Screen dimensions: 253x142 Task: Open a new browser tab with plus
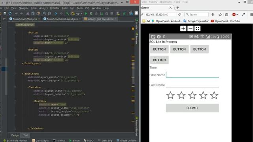(177, 7)
